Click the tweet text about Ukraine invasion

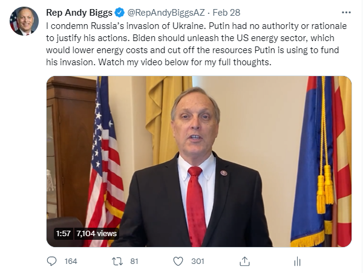pyautogui.click(x=196, y=44)
